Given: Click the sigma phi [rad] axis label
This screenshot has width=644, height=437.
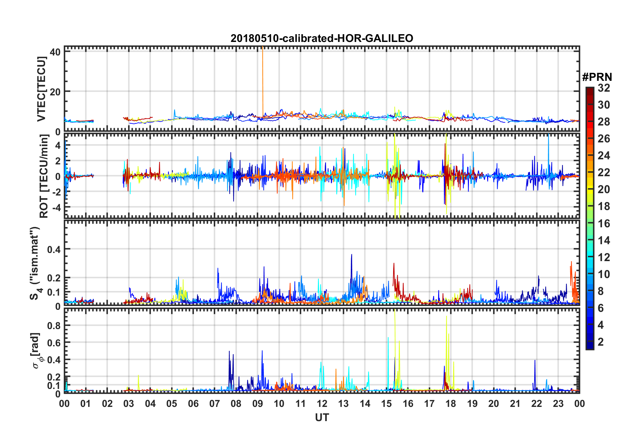Looking at the screenshot, I should click(37, 351).
